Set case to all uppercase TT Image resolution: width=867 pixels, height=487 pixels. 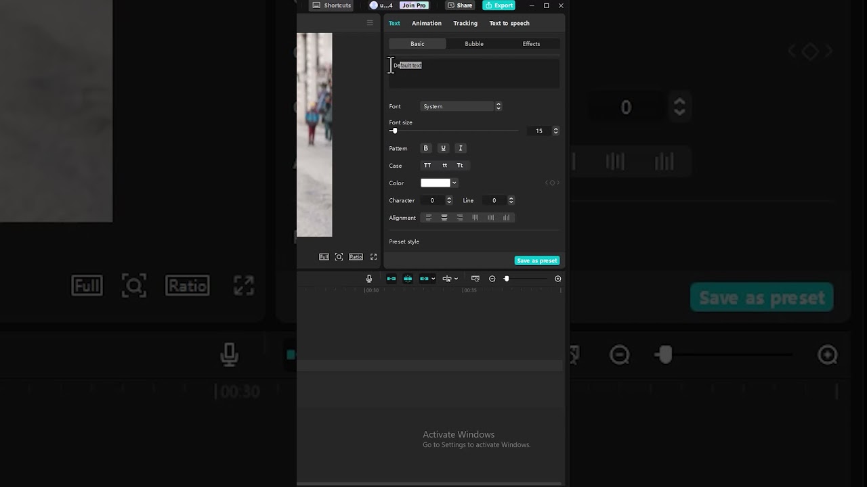427,165
